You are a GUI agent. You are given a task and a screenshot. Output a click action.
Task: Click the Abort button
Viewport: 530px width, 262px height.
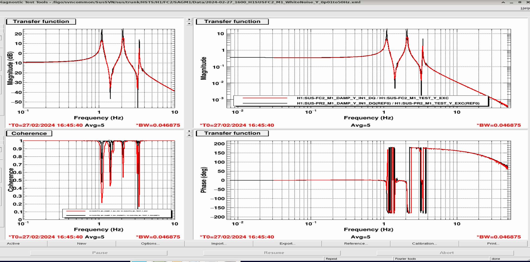tap(446, 253)
